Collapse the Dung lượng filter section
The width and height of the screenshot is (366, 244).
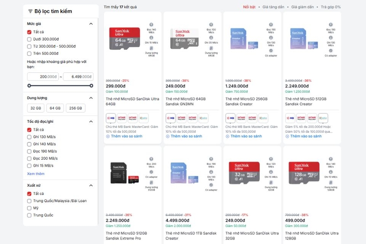(x=91, y=98)
